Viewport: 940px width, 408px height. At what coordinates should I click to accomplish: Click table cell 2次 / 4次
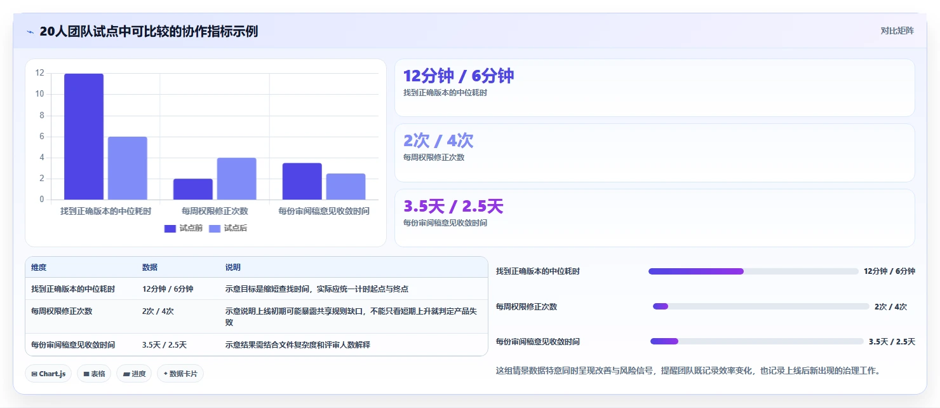[158, 311]
